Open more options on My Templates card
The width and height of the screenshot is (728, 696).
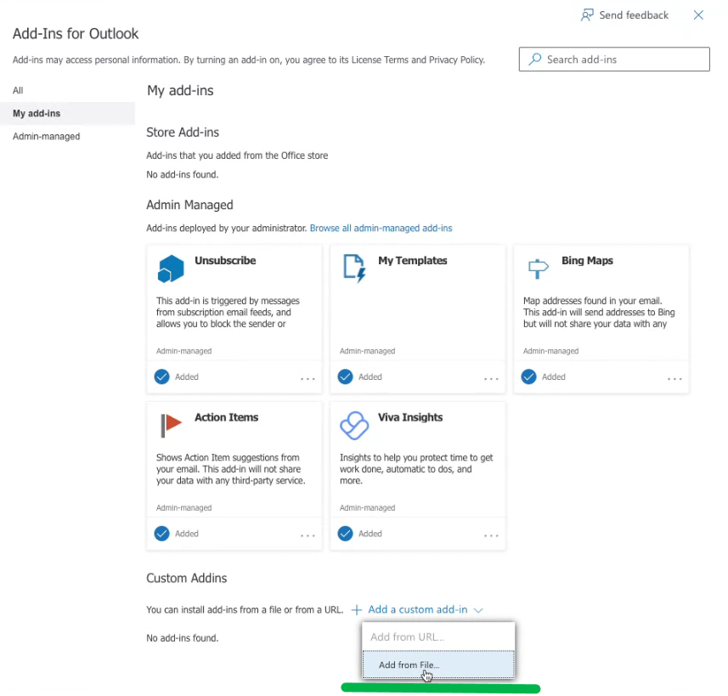491,379
